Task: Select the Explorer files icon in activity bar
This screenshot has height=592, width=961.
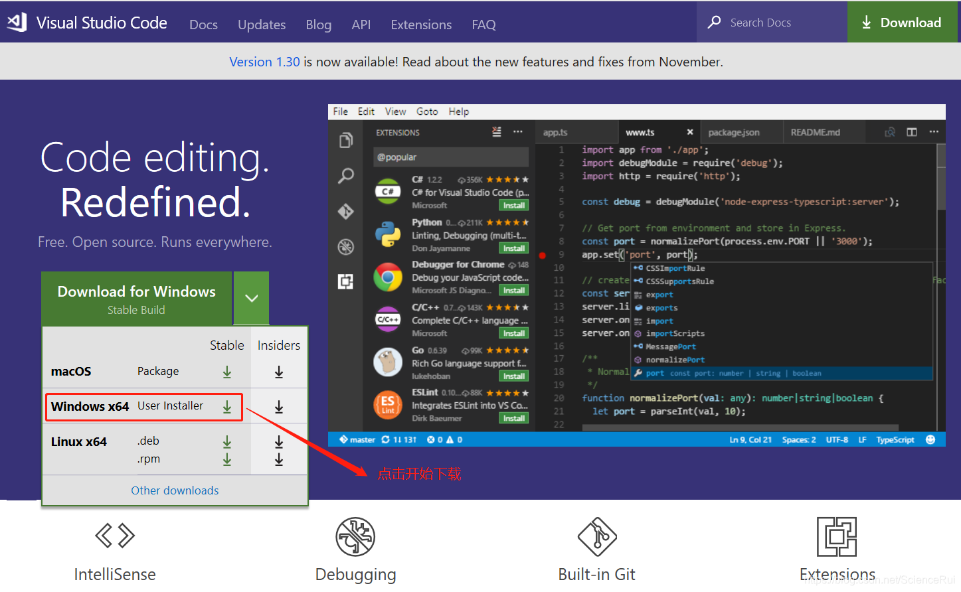Action: (x=346, y=140)
